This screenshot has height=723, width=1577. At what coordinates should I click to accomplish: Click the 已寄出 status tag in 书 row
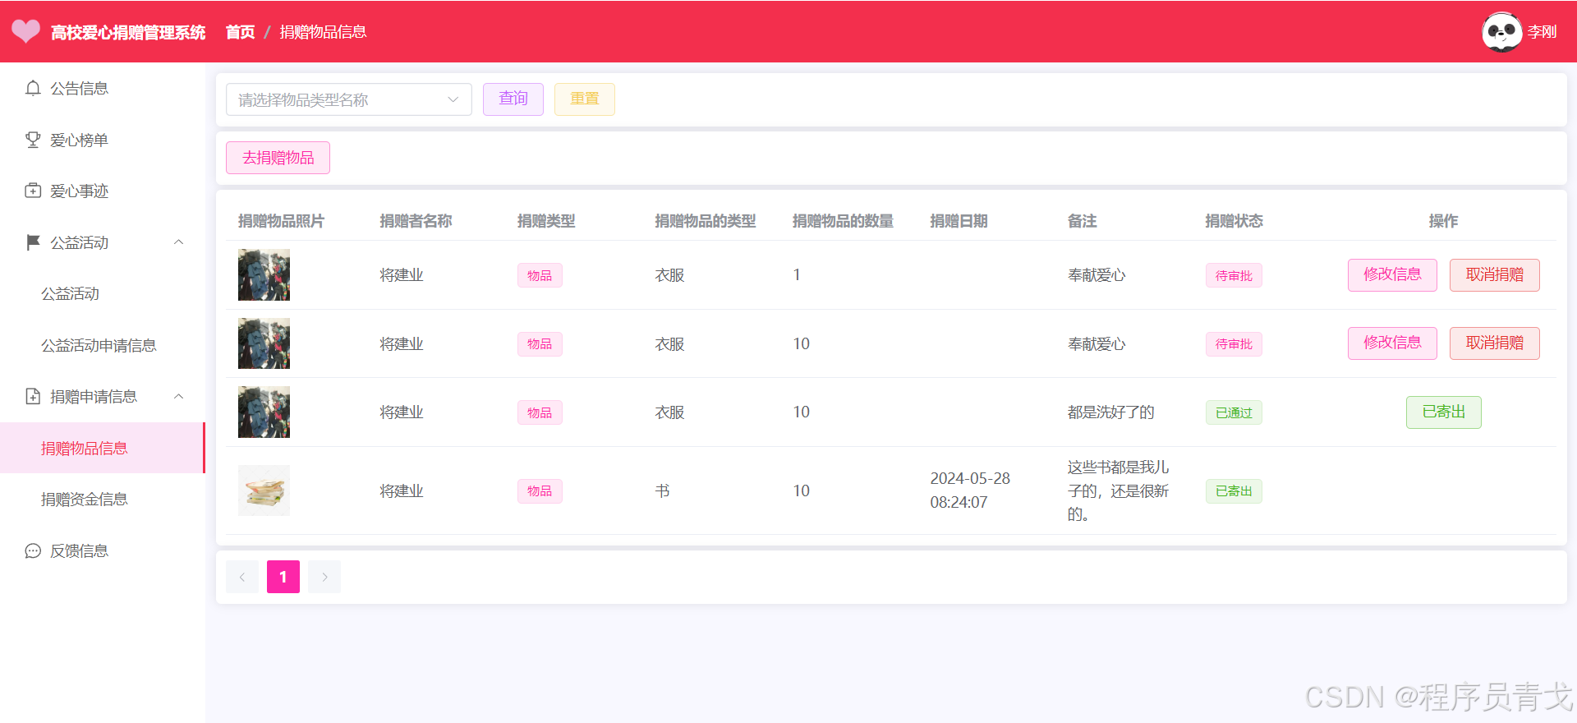coord(1234,490)
